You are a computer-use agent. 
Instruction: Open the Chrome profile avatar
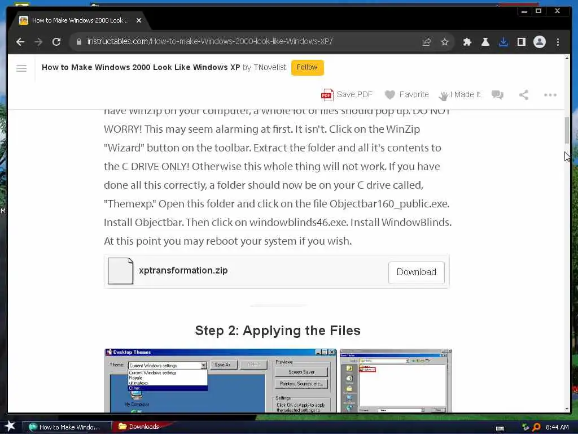(x=539, y=42)
